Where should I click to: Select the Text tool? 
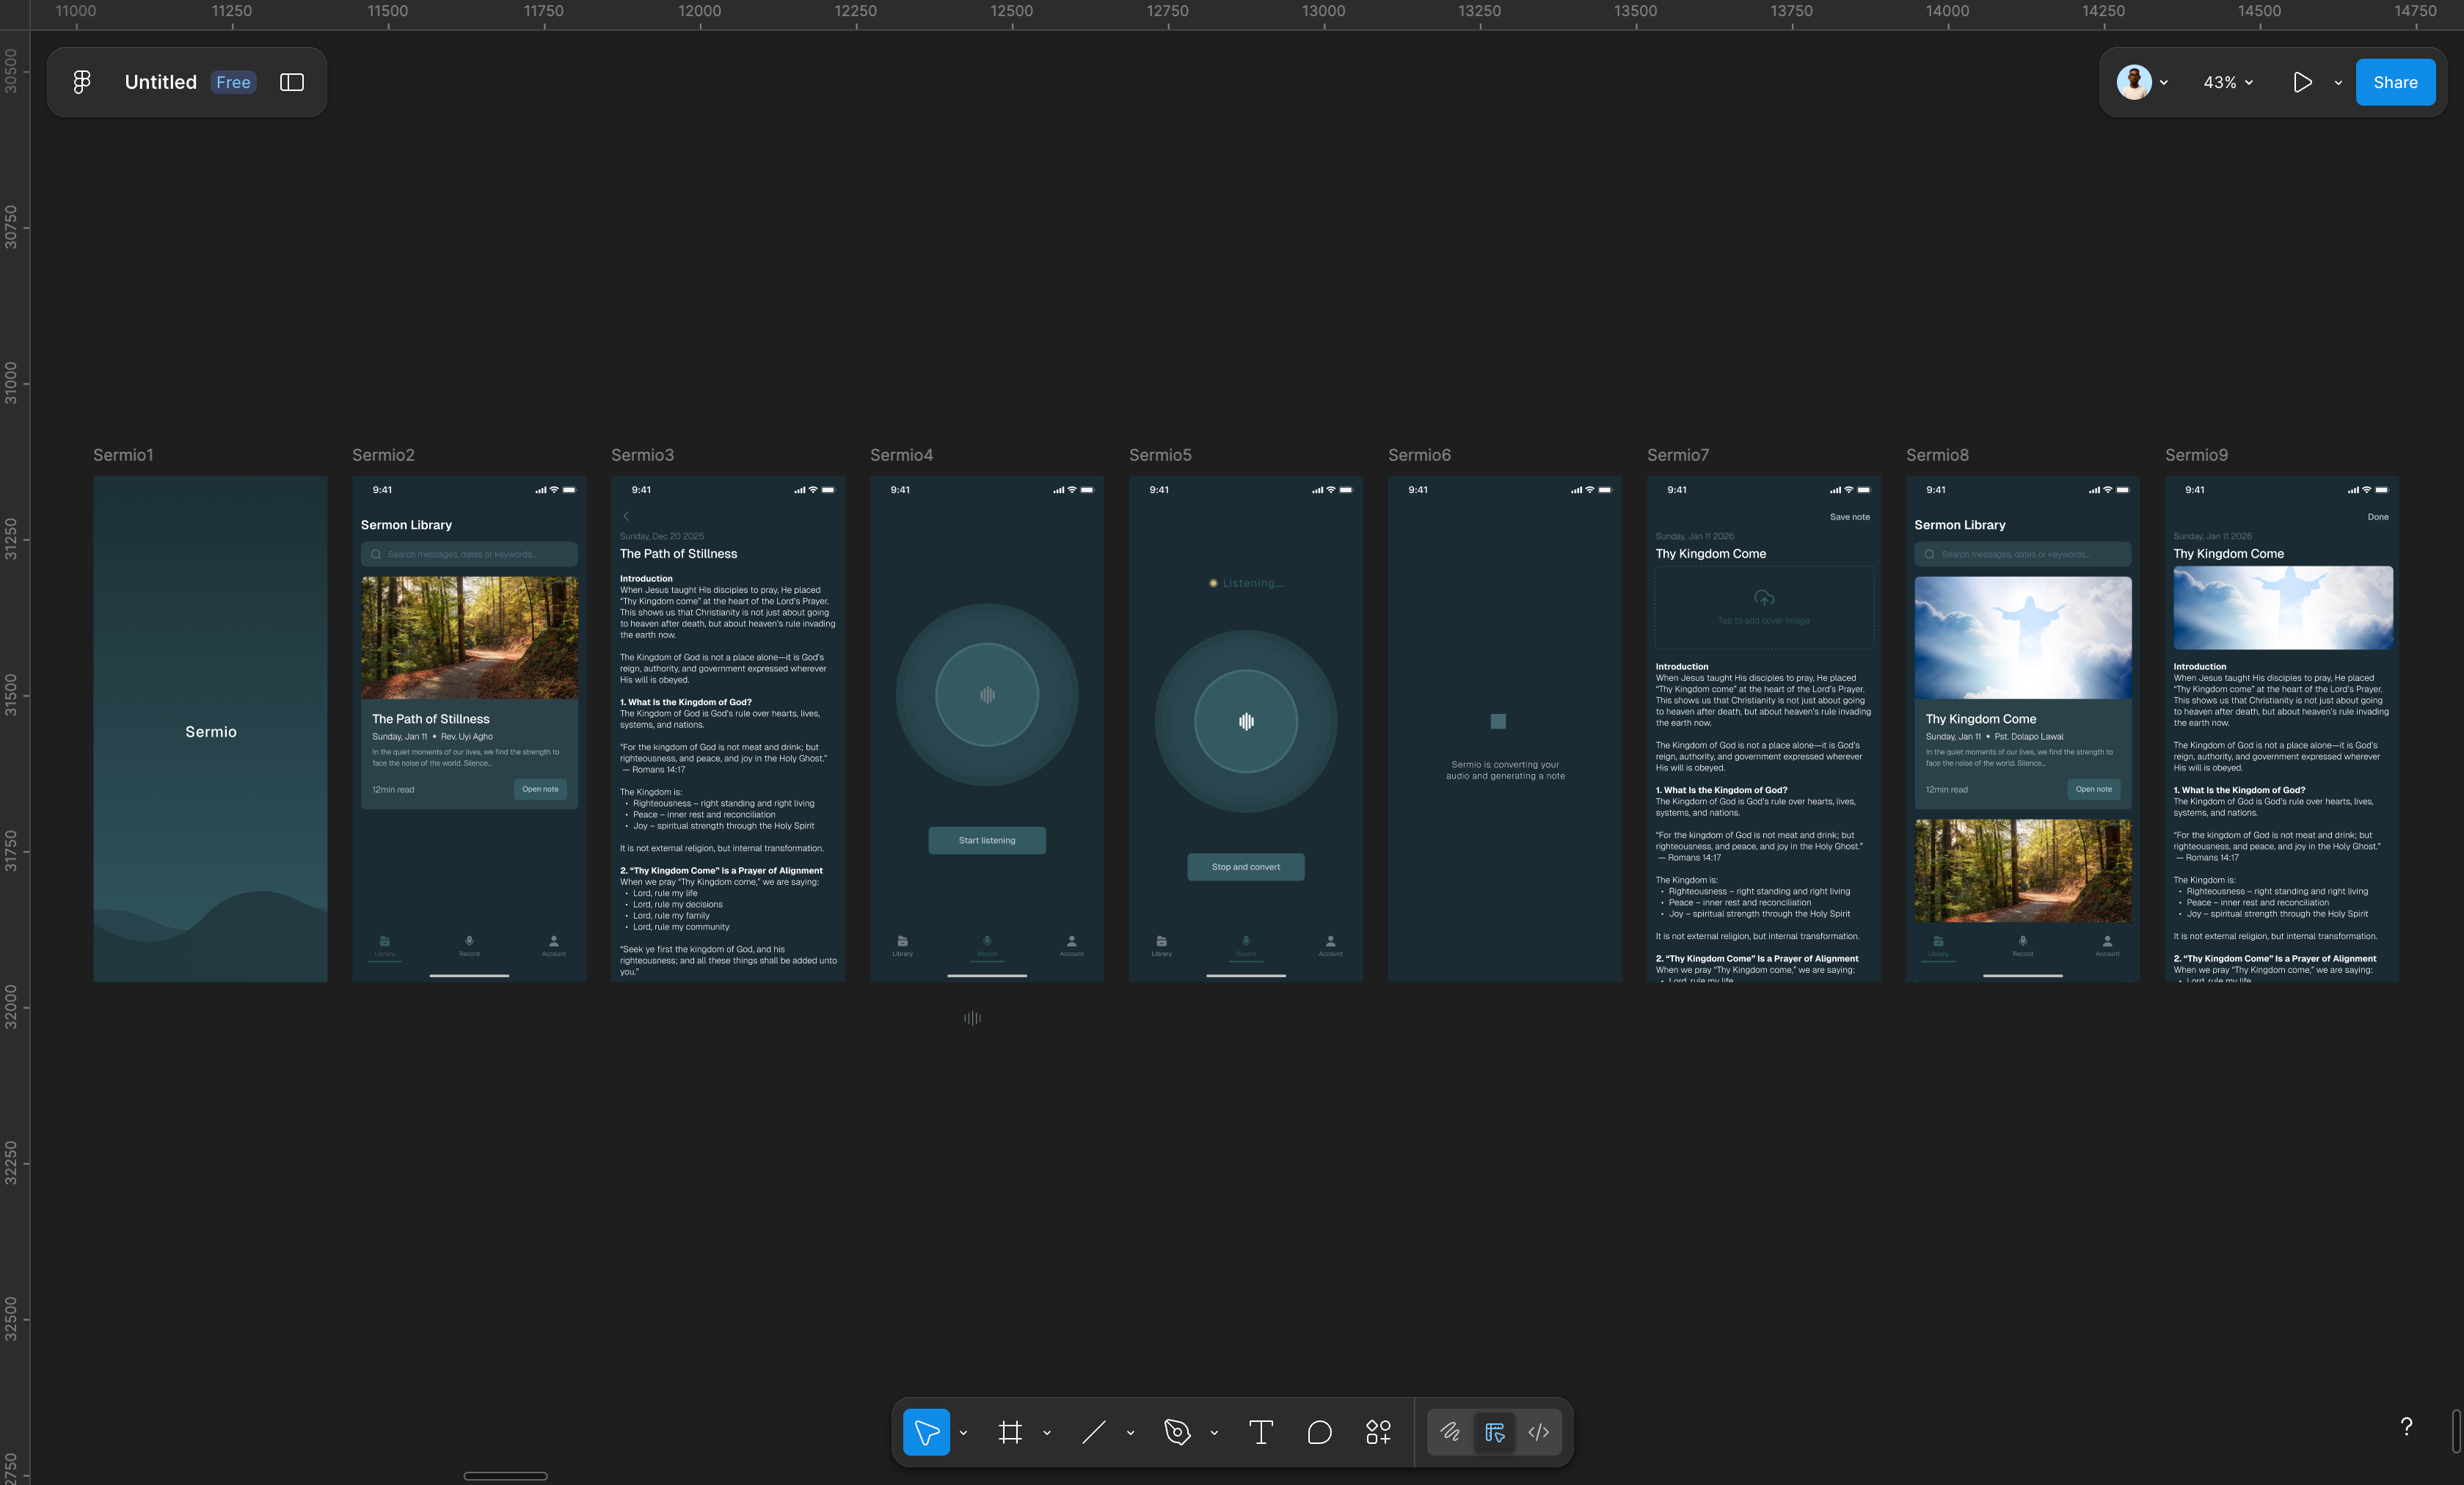[x=1261, y=1432]
